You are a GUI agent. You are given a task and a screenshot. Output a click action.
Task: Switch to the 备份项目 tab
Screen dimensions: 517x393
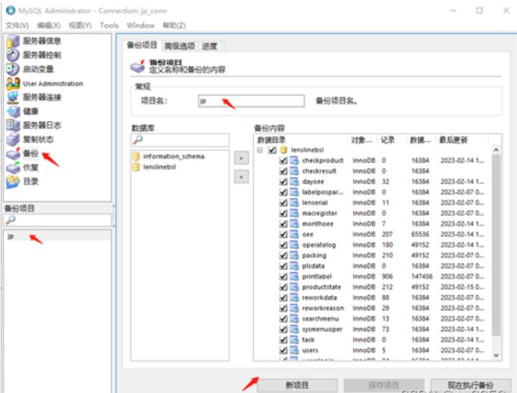(142, 45)
